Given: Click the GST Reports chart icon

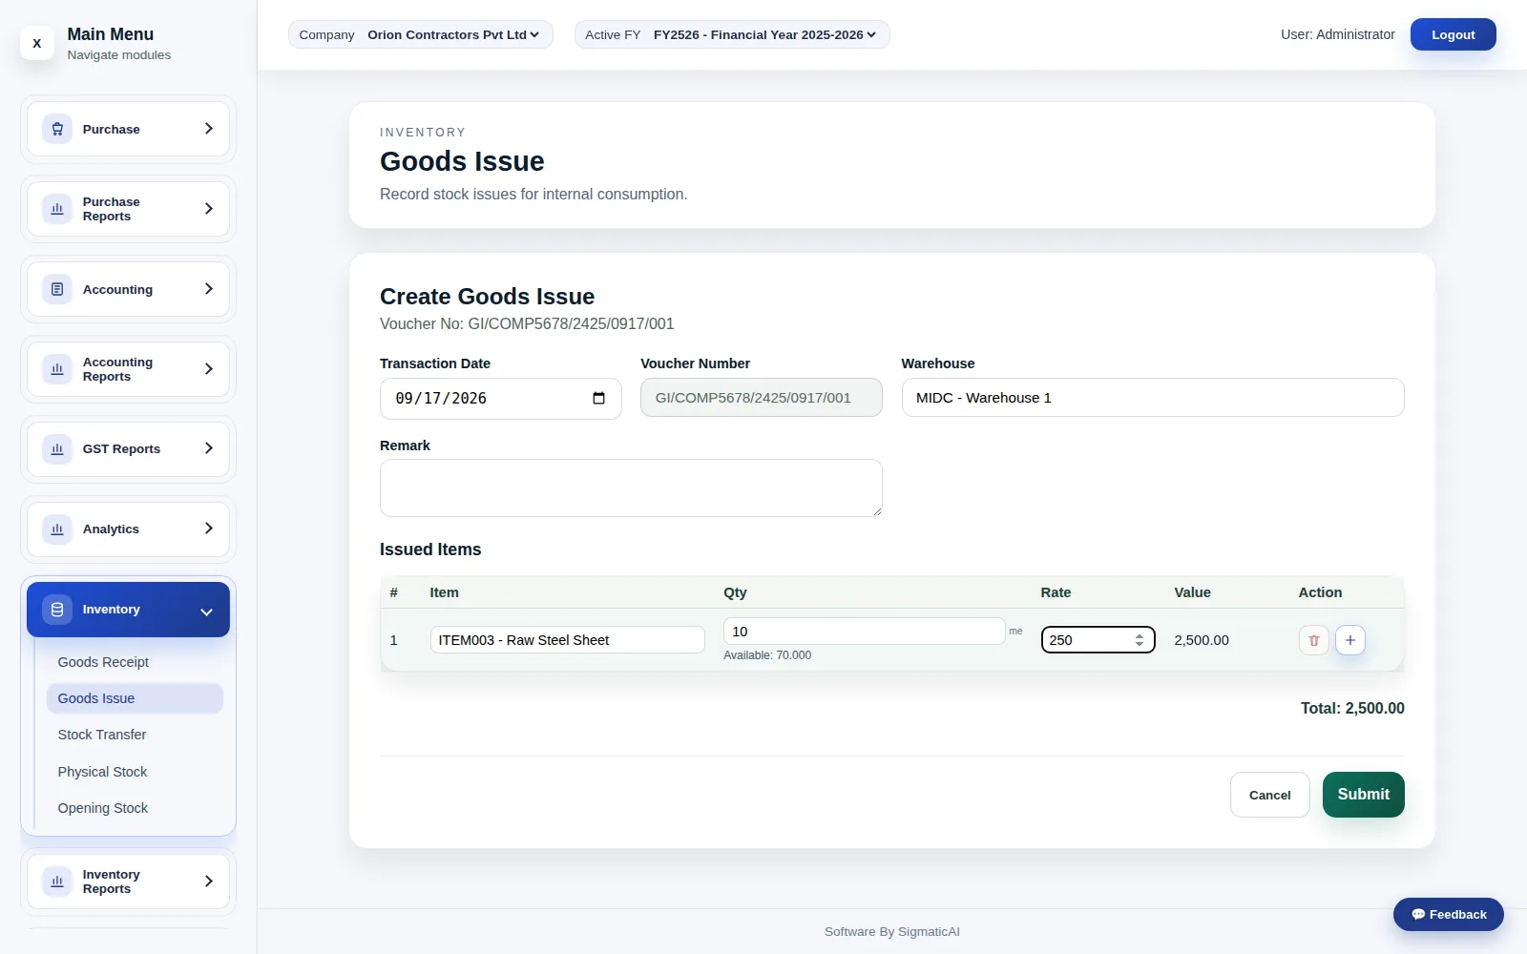Looking at the screenshot, I should pyautogui.click(x=57, y=448).
